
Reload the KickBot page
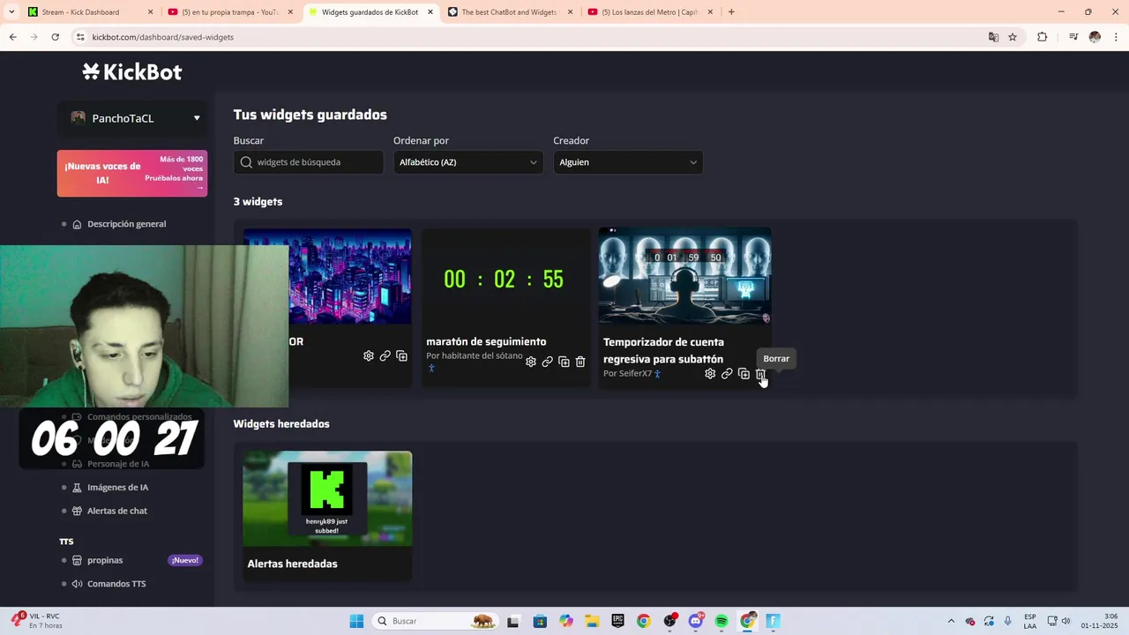point(55,37)
